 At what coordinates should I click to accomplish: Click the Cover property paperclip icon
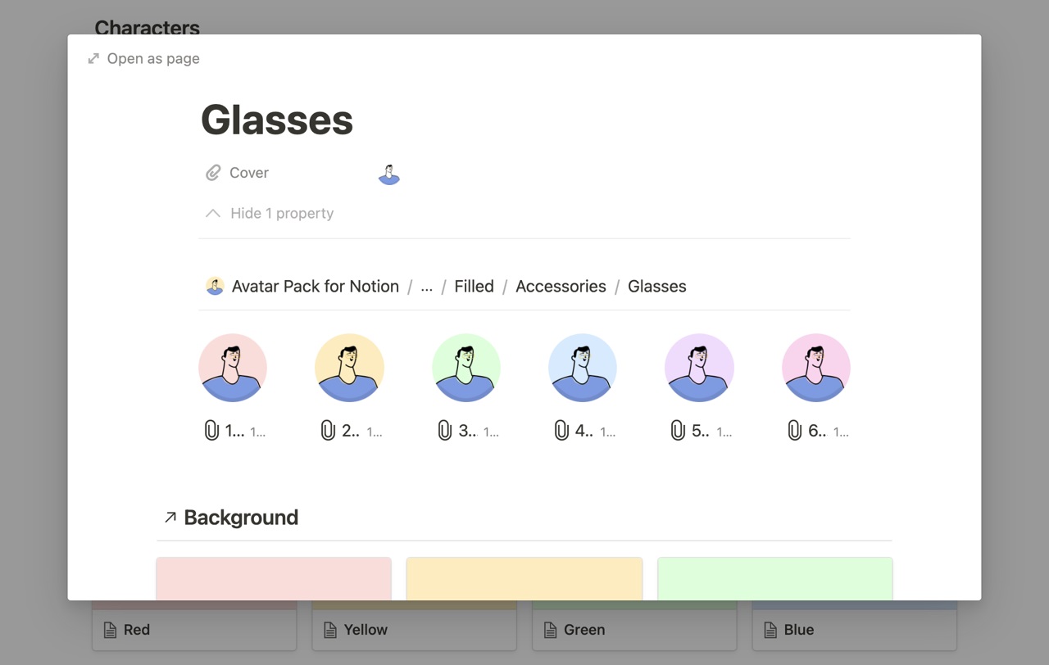click(x=213, y=173)
